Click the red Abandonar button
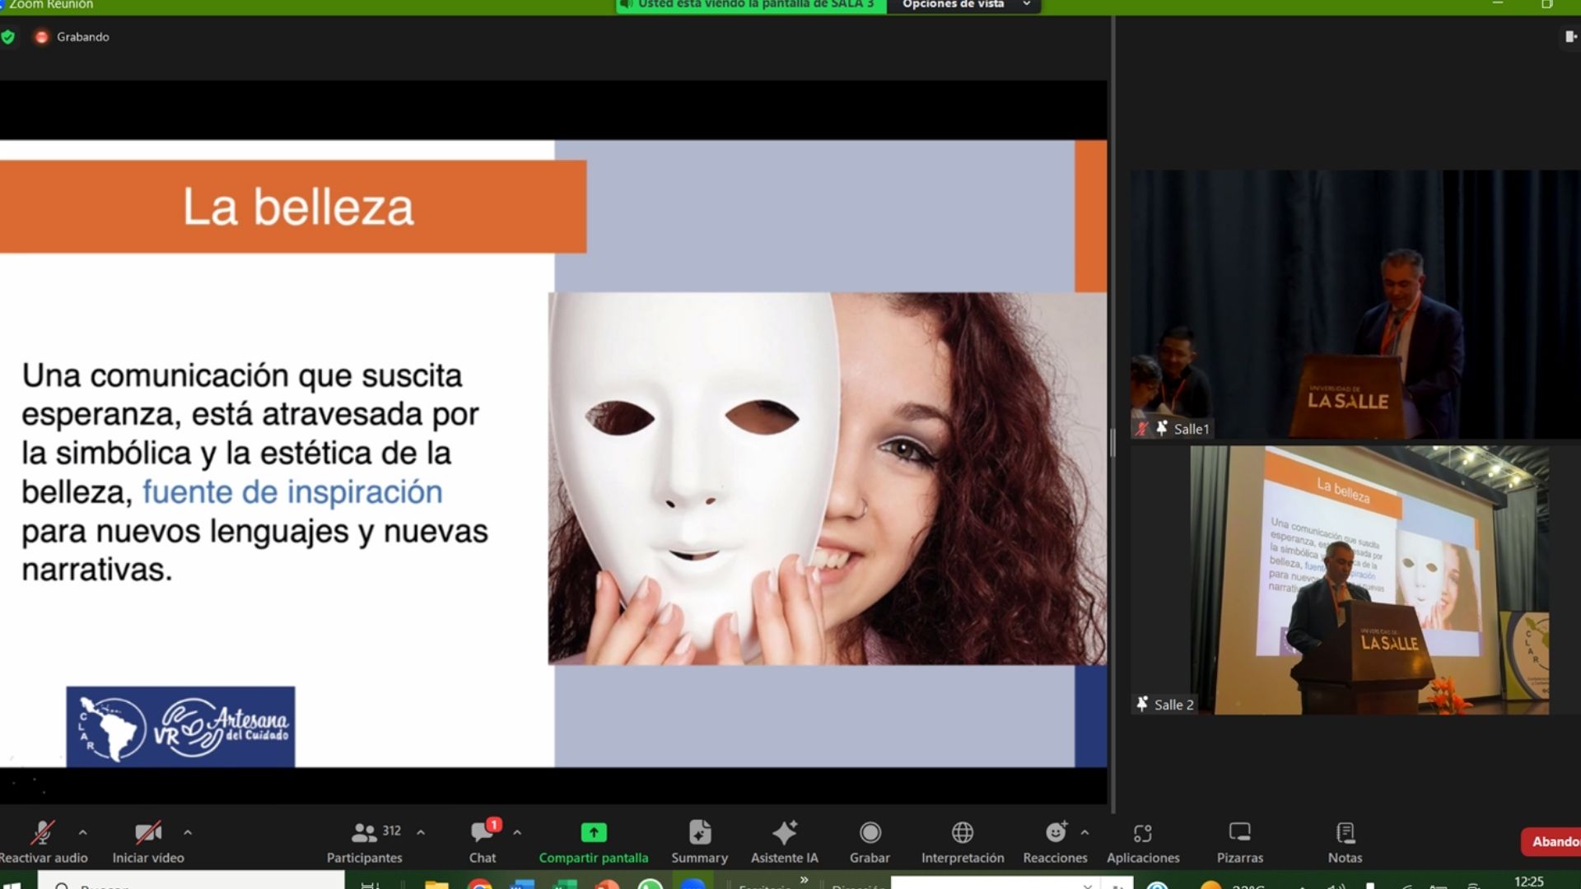The height and width of the screenshot is (889, 1581). tap(1552, 841)
